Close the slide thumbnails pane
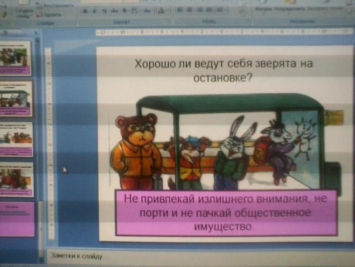355x267 pixels. (36, 33)
